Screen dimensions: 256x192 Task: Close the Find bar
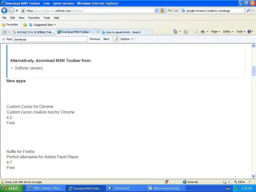pos(3,39)
